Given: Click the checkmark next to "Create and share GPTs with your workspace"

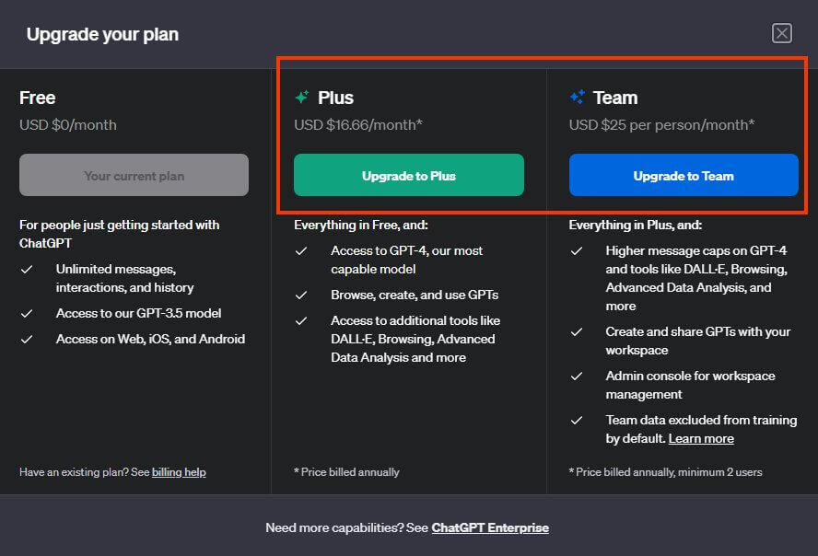Looking at the screenshot, I should (578, 331).
